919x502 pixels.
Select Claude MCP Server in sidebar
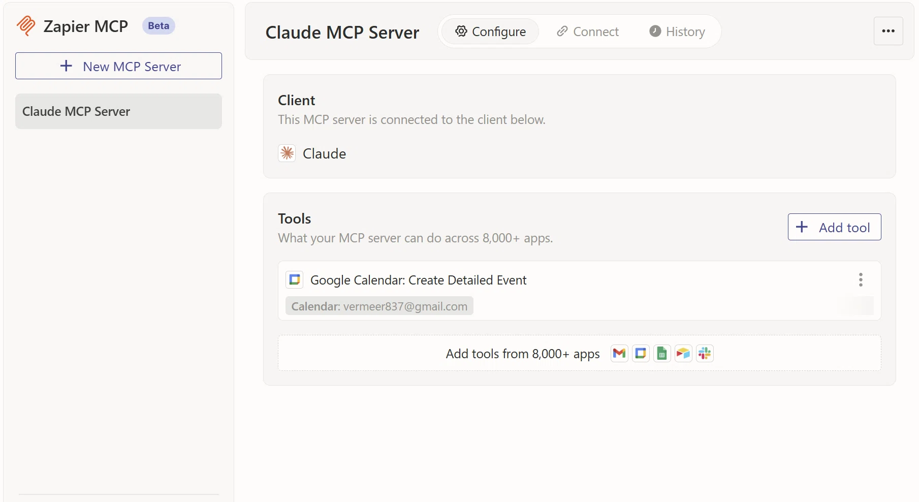click(x=118, y=111)
